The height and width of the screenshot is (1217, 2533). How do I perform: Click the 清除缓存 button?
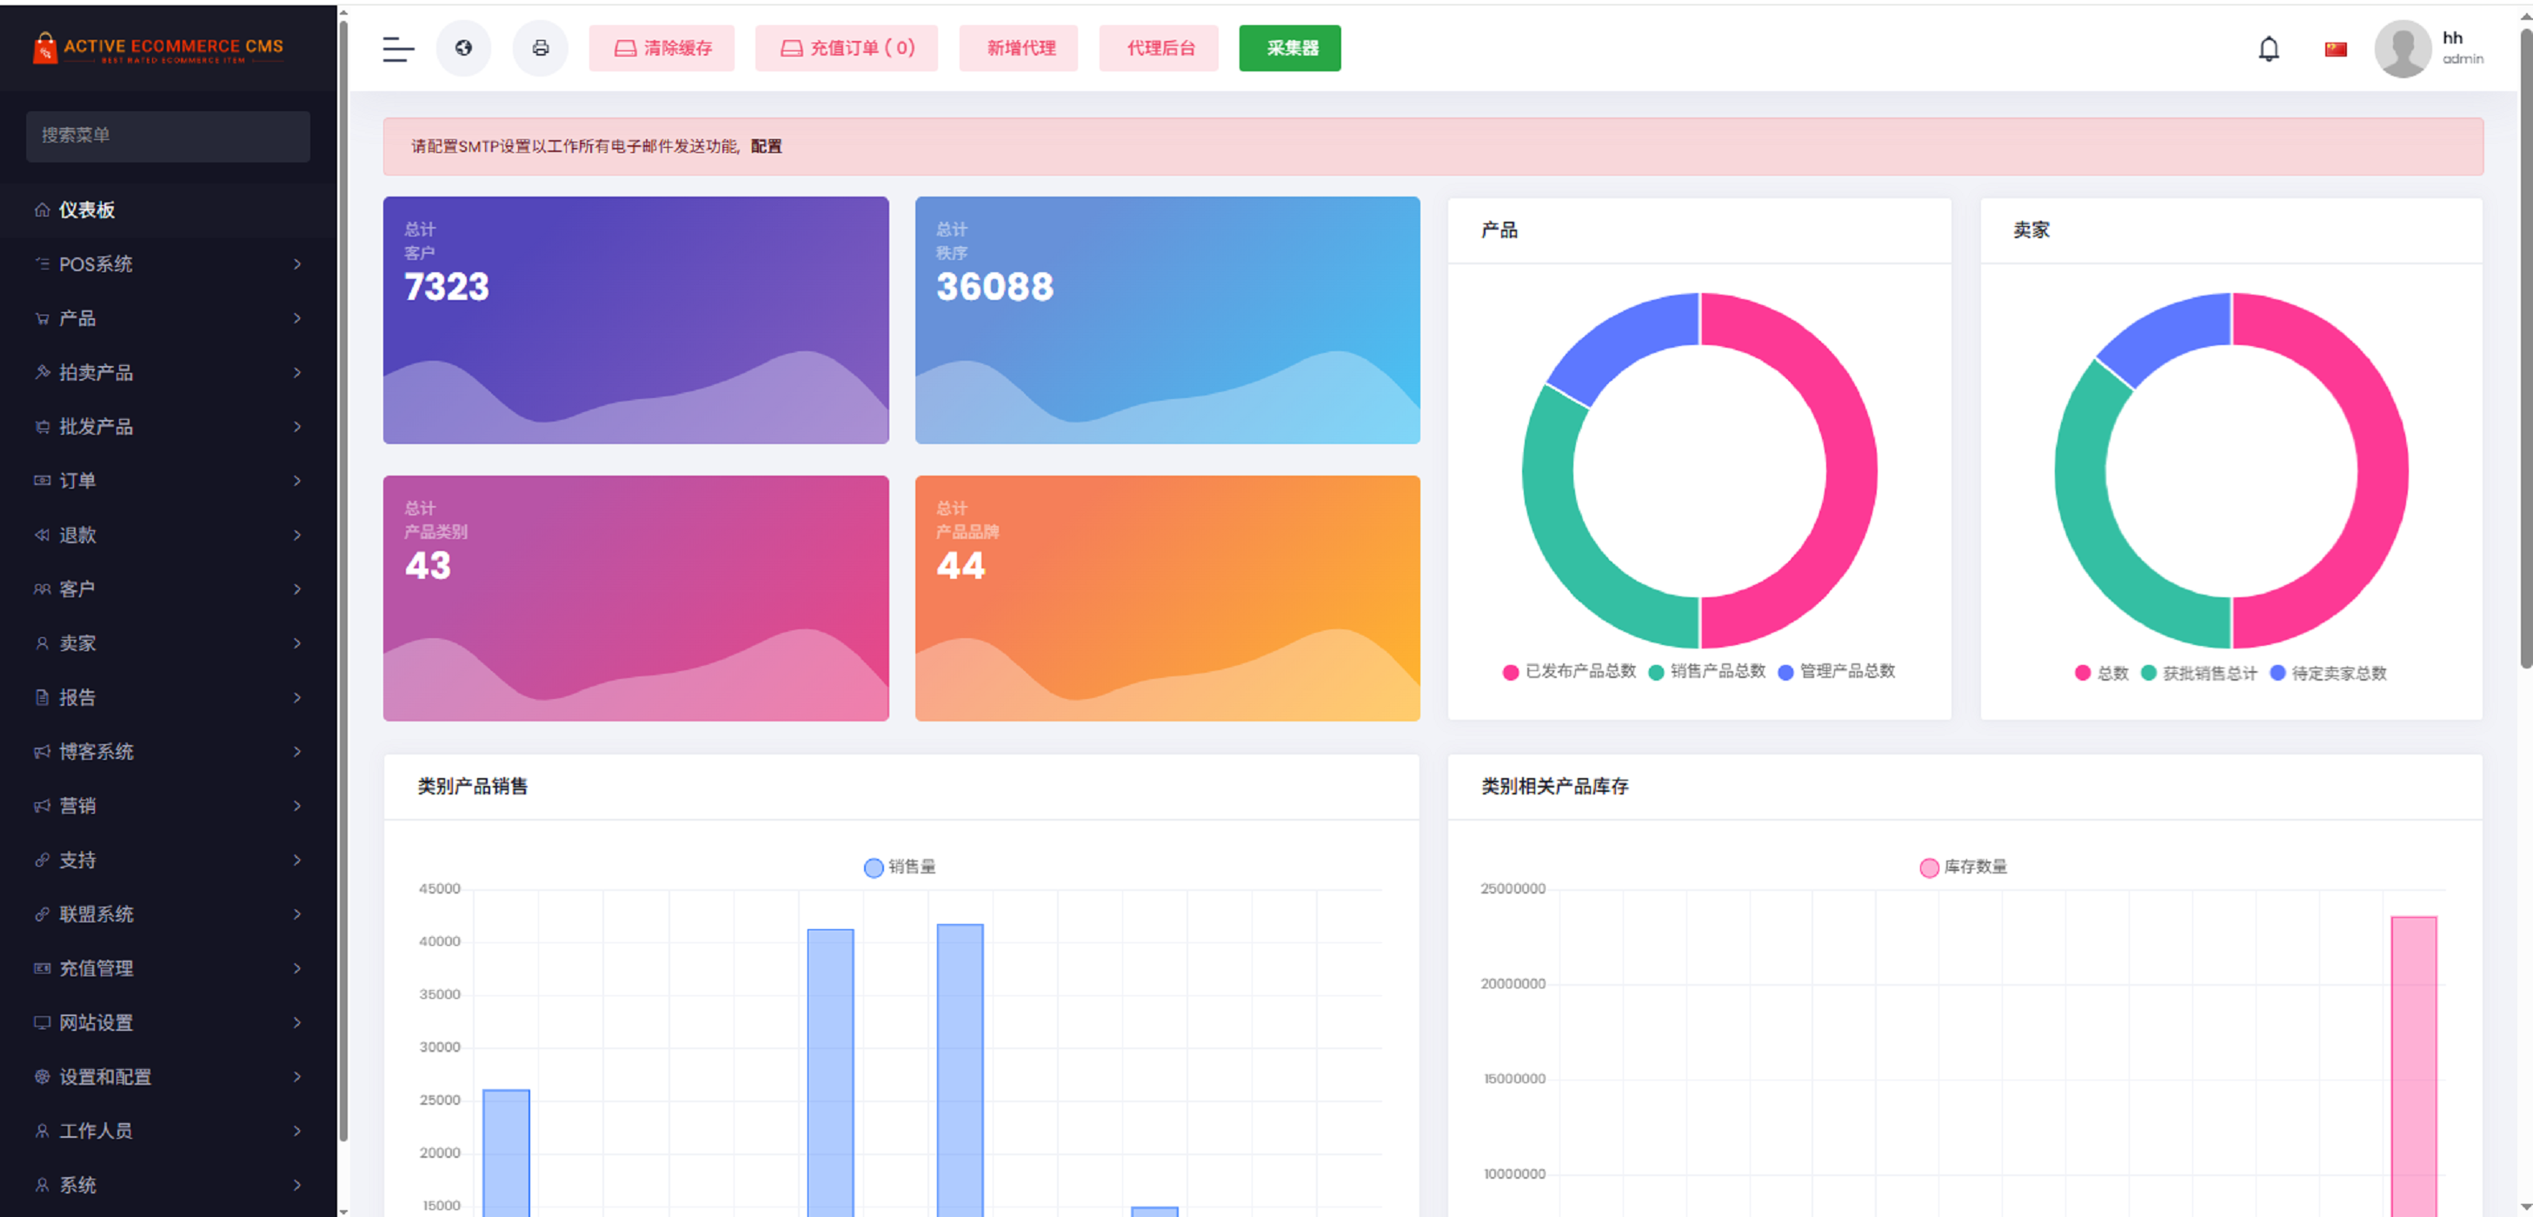[x=662, y=48]
